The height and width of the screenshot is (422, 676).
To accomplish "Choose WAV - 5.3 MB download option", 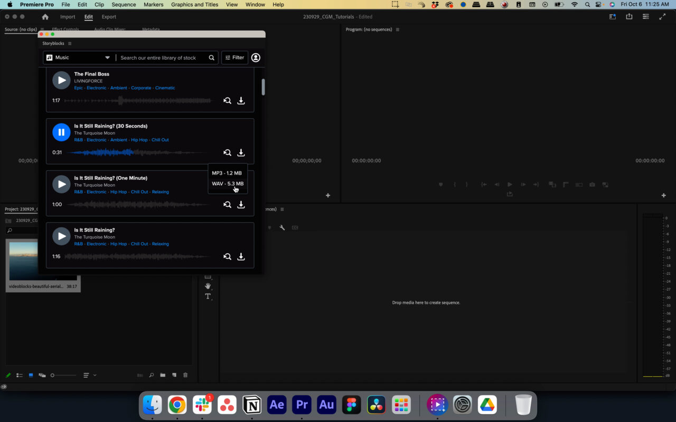I will point(228,184).
